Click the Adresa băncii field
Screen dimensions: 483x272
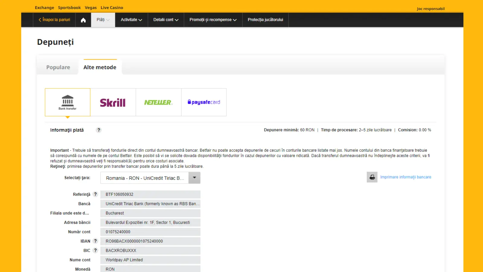pos(150,222)
